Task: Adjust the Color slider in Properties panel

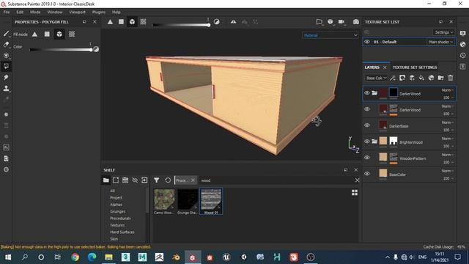Action: pos(61,50)
